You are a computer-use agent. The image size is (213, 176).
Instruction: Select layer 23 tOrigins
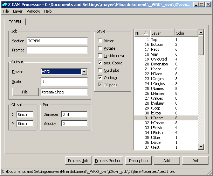pyautogui.click(x=166, y=79)
